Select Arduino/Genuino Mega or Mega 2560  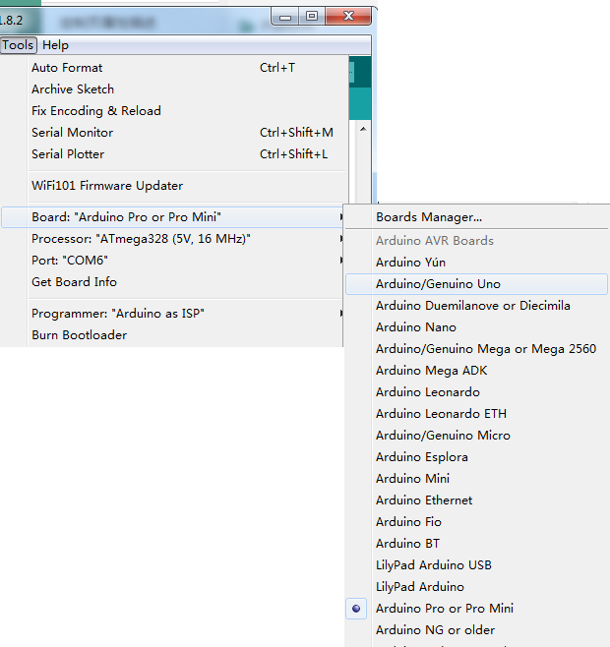476,349
